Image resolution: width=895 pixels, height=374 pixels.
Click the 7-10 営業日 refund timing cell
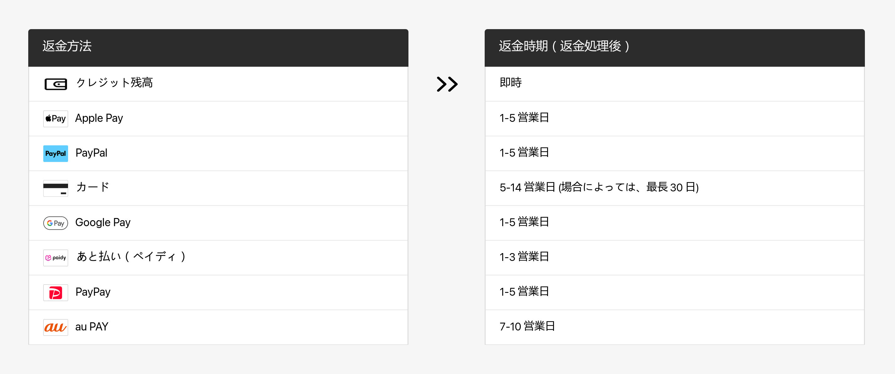pos(527,326)
